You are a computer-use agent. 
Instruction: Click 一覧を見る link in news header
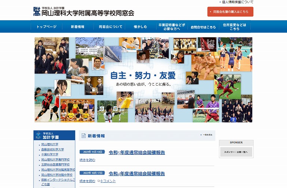207,135
